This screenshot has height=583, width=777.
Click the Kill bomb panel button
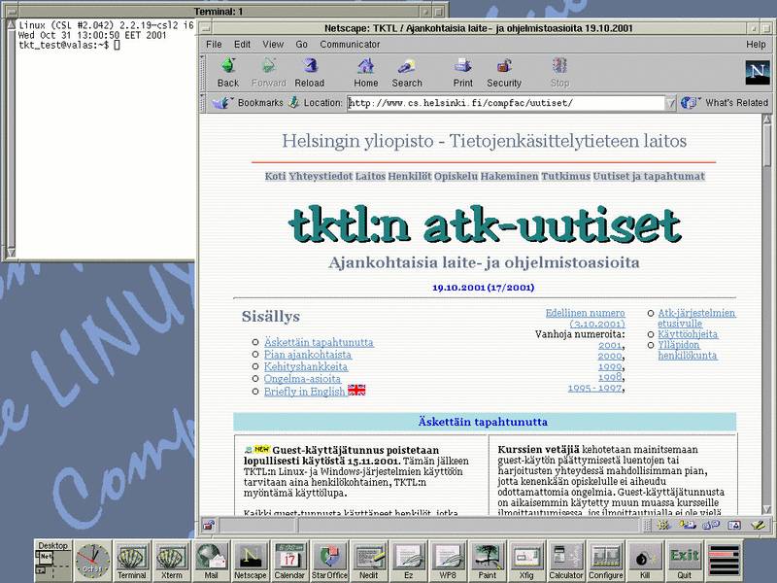645,561
